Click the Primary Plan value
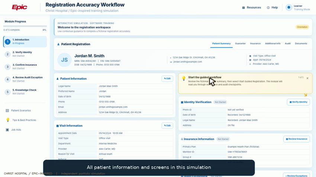 pos(243,147)
